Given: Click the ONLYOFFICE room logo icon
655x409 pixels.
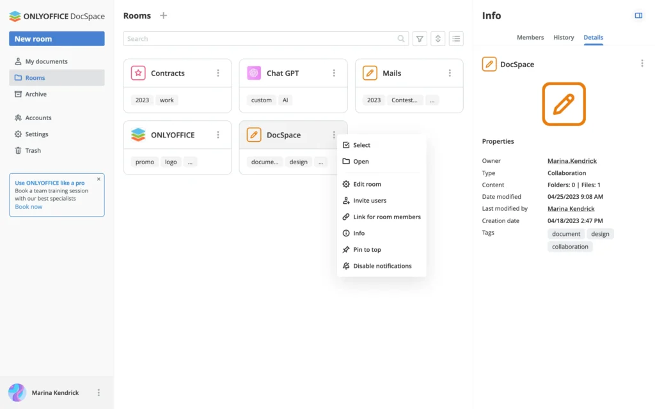Looking at the screenshot, I should [138, 135].
